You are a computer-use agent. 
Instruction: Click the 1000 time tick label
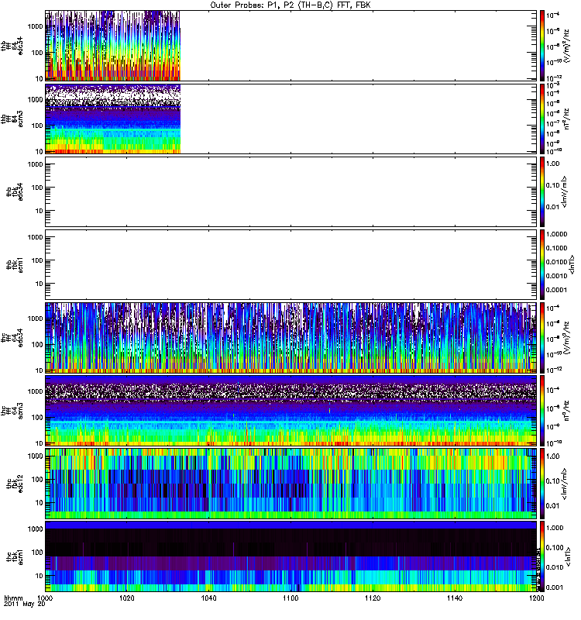(46, 599)
